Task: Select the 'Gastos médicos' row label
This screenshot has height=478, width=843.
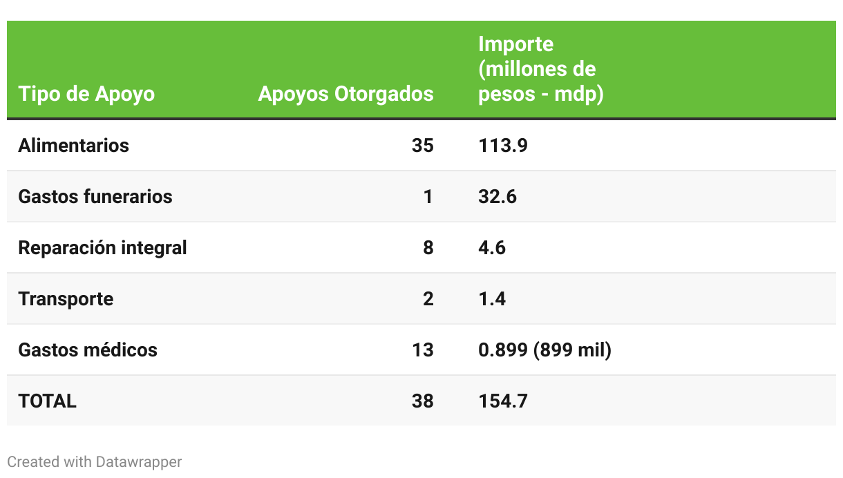Action: point(88,350)
